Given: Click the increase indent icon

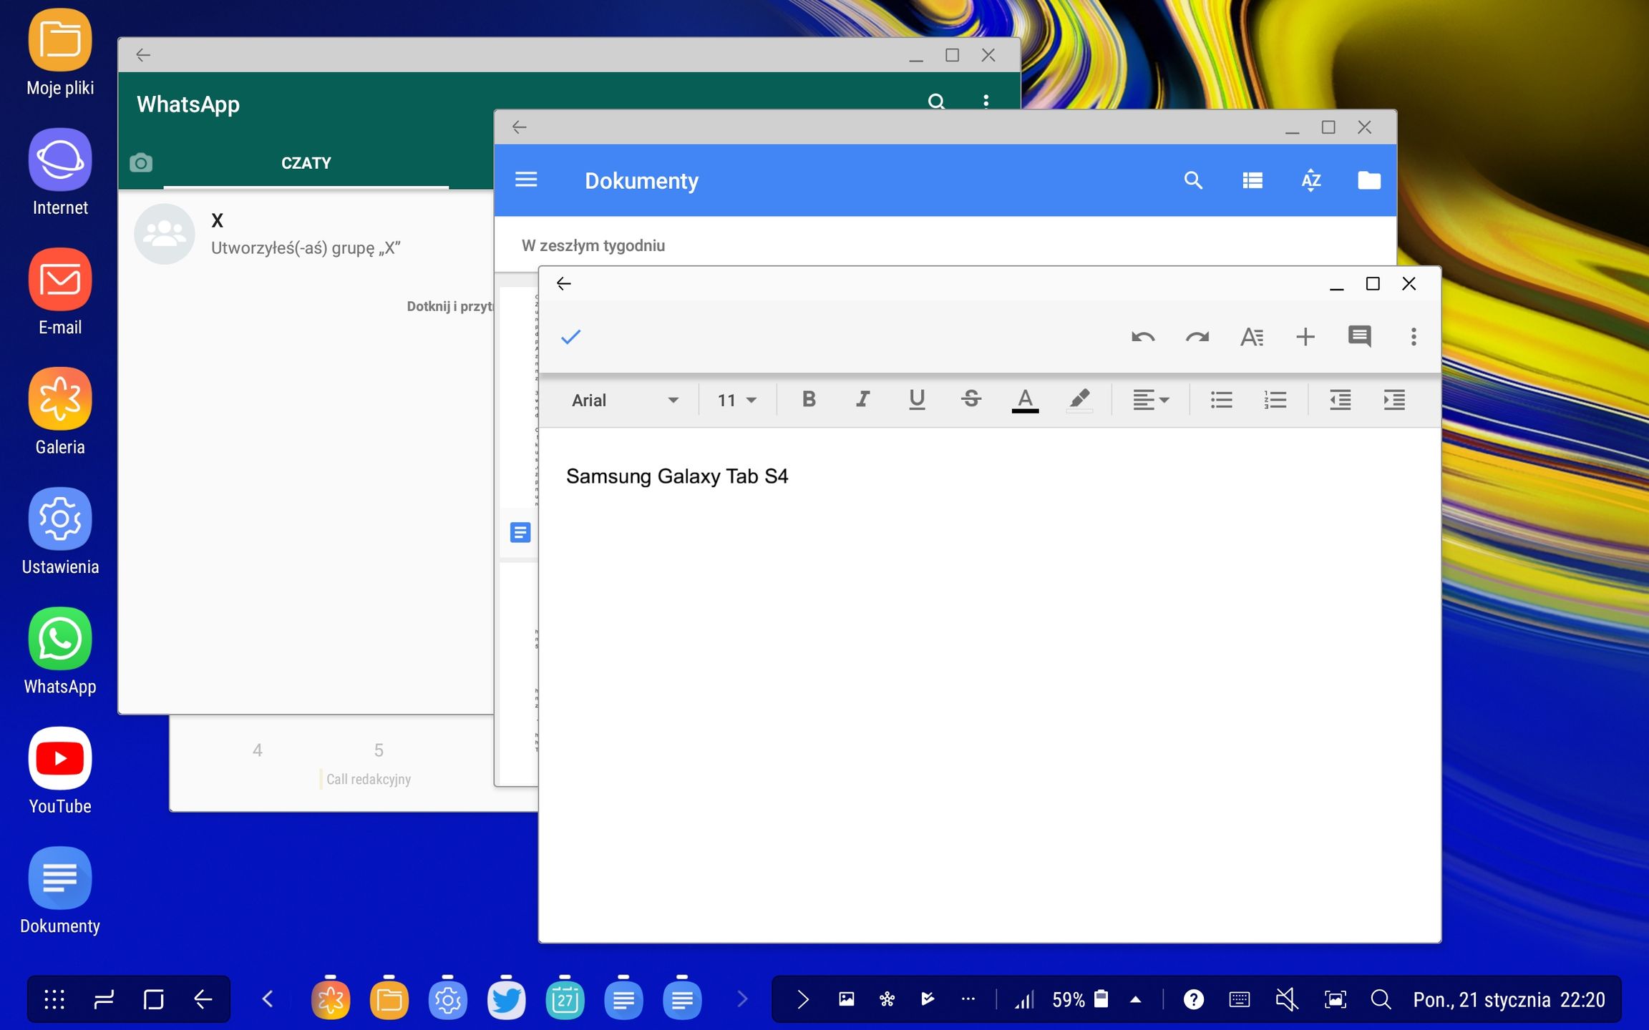Looking at the screenshot, I should (1394, 400).
